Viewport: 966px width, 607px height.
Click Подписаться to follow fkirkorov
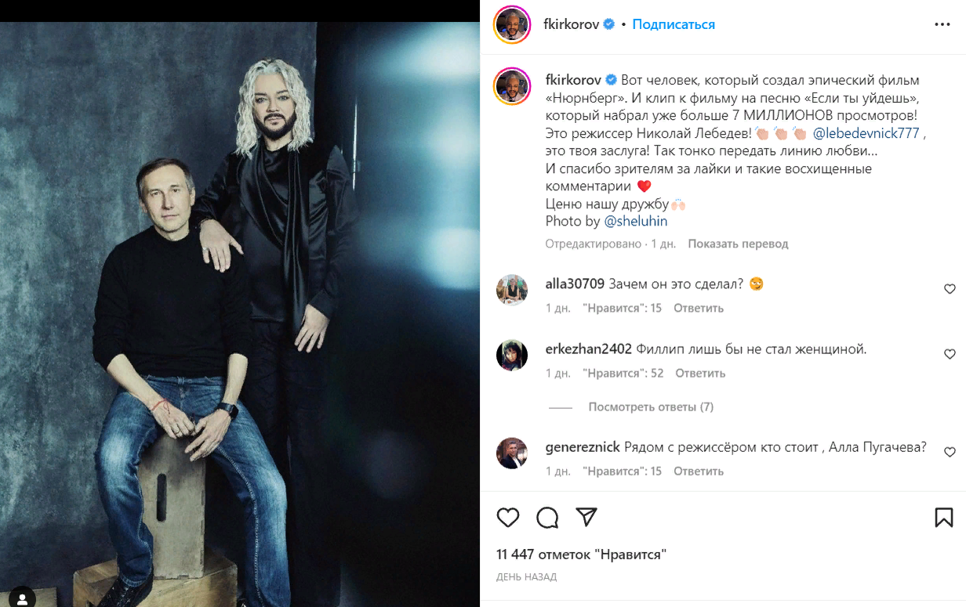click(674, 24)
